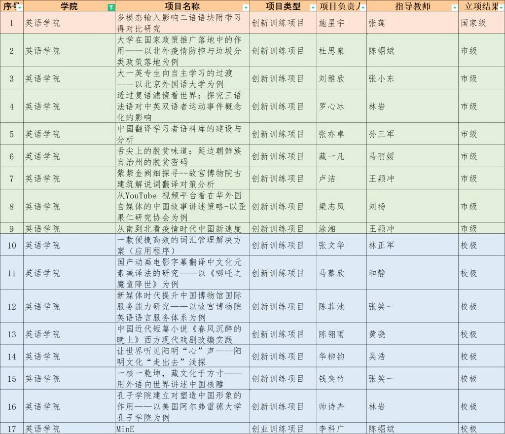
Task: Click the project leader cell 帅诗卉
Action: point(341,406)
